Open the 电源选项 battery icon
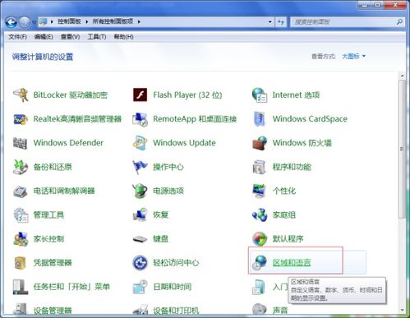The image size is (410, 318). (140, 191)
